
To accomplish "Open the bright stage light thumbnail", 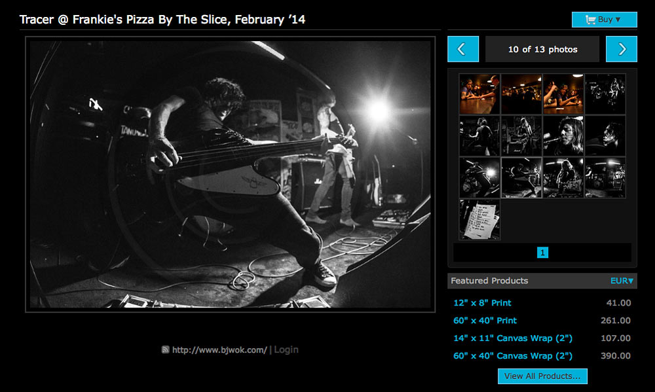I will point(479,177).
